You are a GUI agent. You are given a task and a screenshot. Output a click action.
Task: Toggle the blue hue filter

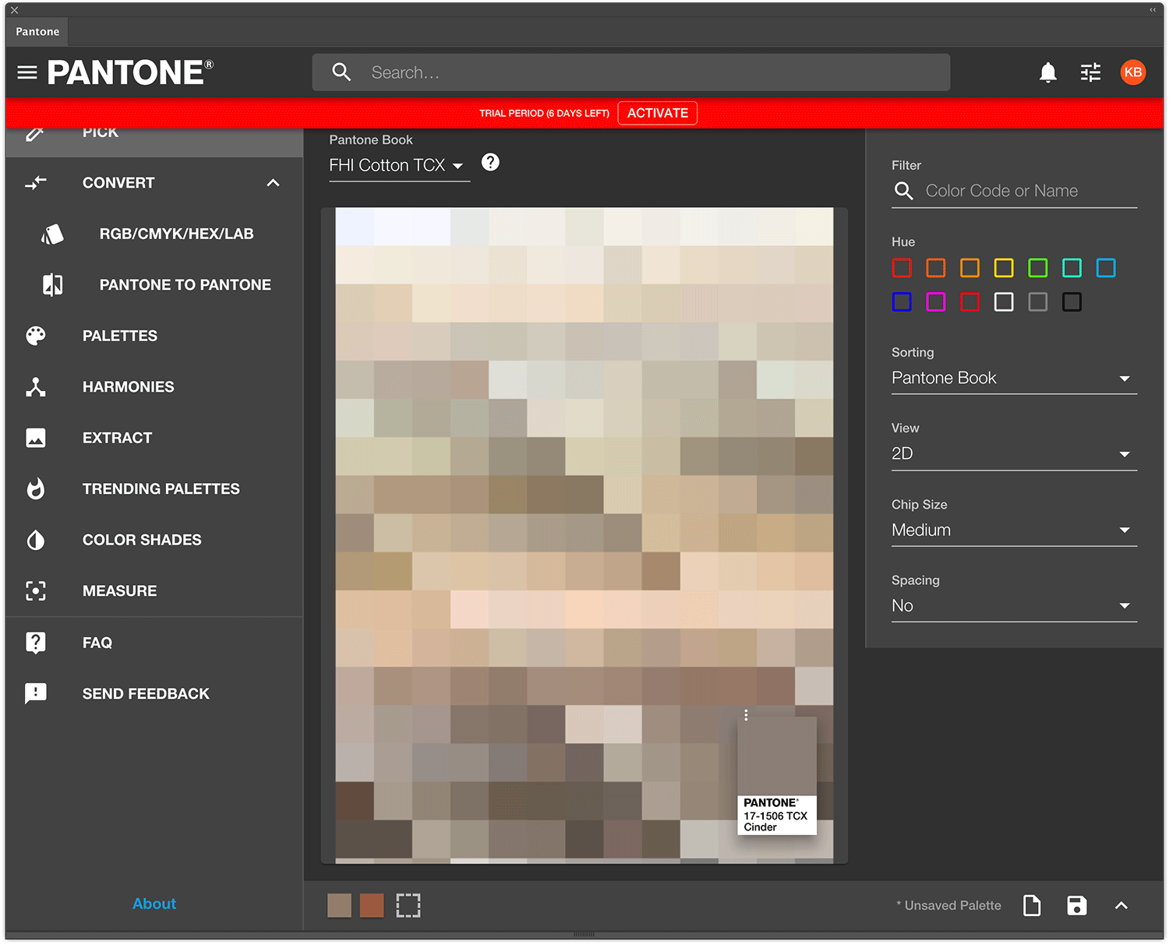[1106, 268]
